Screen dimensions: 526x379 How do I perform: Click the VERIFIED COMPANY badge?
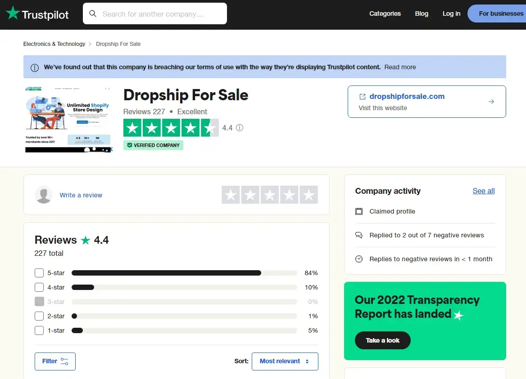153,145
